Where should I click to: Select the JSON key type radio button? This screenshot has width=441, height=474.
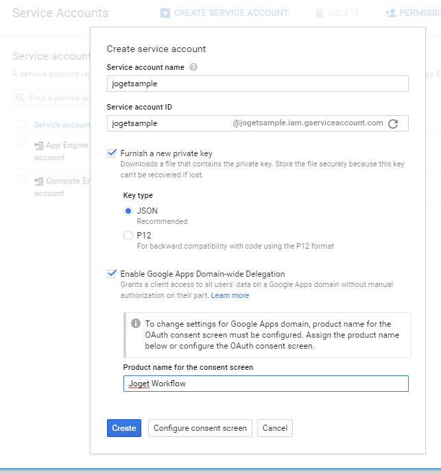tap(128, 211)
